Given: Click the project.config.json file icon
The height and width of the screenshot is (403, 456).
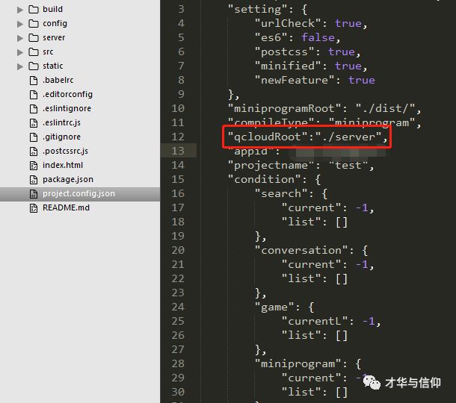Looking at the screenshot, I should [x=34, y=194].
